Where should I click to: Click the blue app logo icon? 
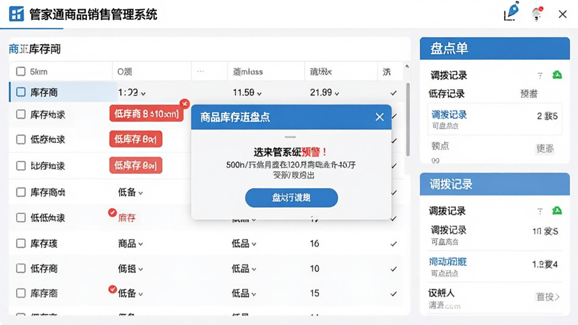click(x=16, y=14)
